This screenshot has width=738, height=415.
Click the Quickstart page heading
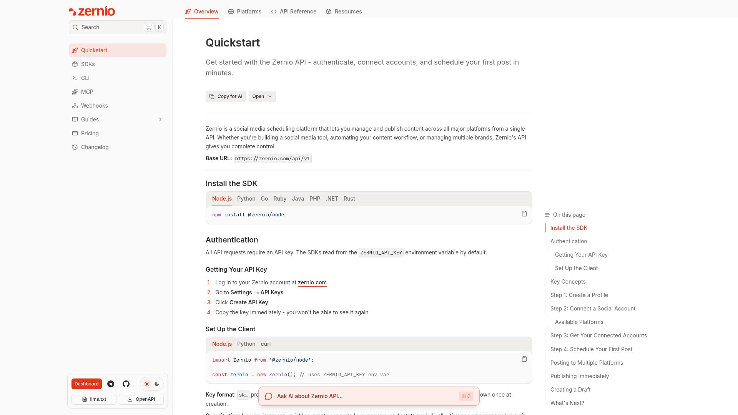tap(233, 43)
